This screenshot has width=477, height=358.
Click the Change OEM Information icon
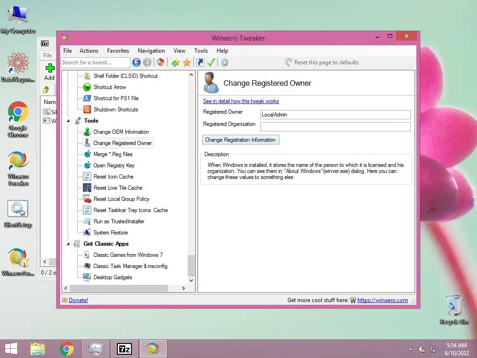(x=87, y=132)
